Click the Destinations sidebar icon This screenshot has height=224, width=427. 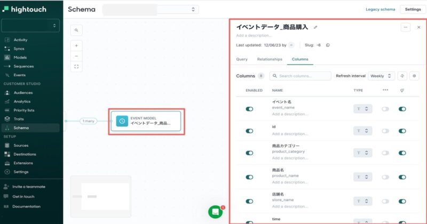(7, 154)
